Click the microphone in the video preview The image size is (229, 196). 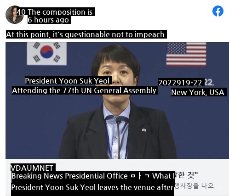119,137
